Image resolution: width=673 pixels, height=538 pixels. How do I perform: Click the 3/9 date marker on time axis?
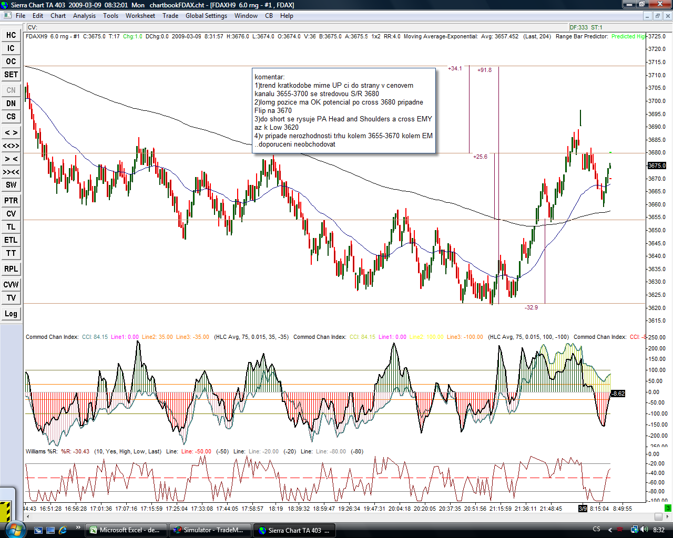point(583,509)
